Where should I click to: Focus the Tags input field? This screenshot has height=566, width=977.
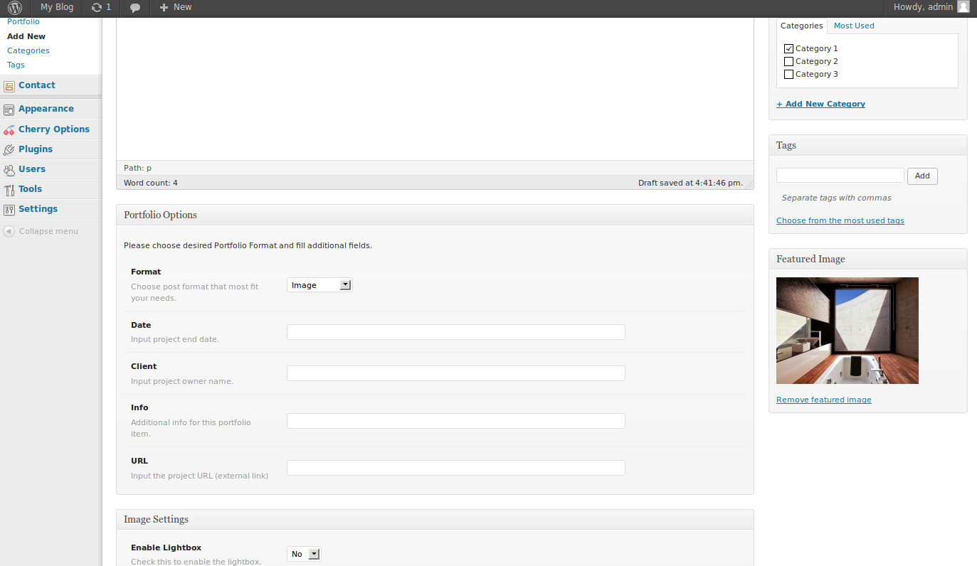pyautogui.click(x=840, y=175)
